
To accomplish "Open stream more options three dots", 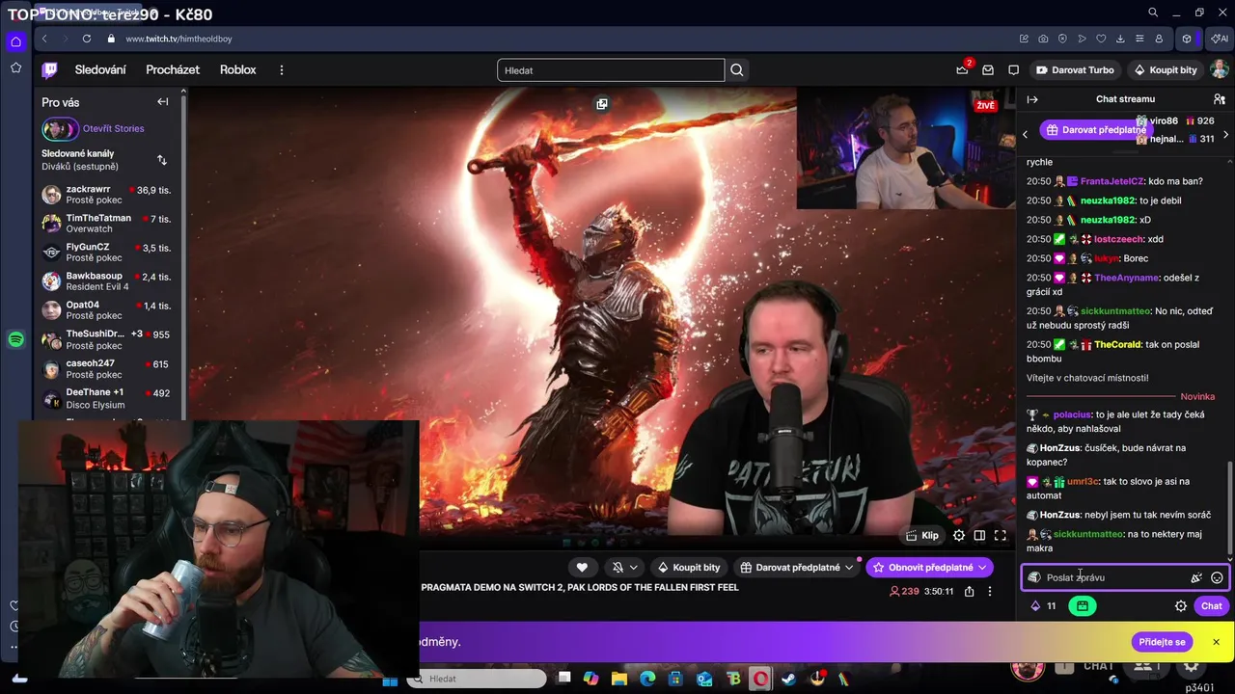I will tap(989, 591).
